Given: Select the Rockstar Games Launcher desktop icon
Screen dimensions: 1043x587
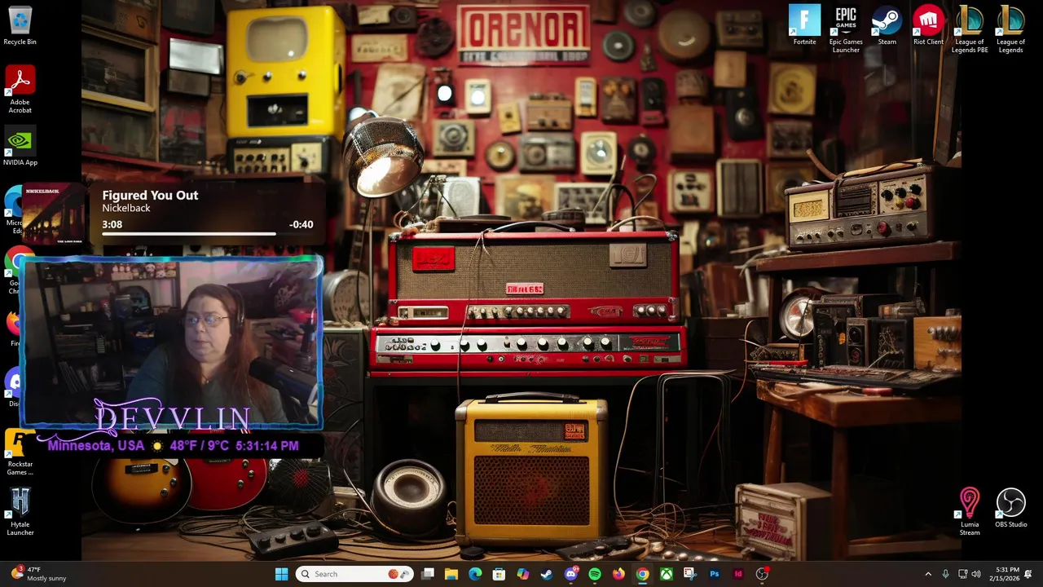Looking at the screenshot, I should tap(20, 452).
